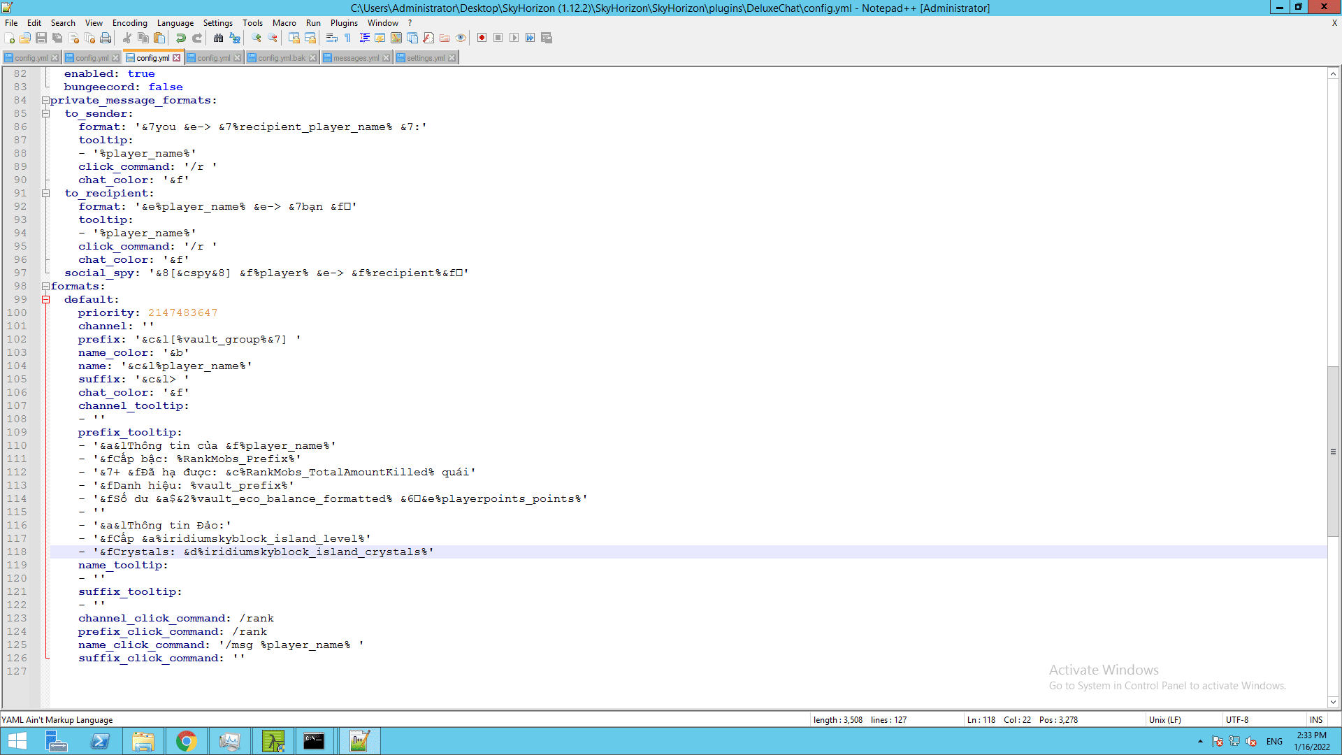This screenshot has height=755, width=1342.
Task: Open Chrome from the taskbar
Action: (x=186, y=741)
